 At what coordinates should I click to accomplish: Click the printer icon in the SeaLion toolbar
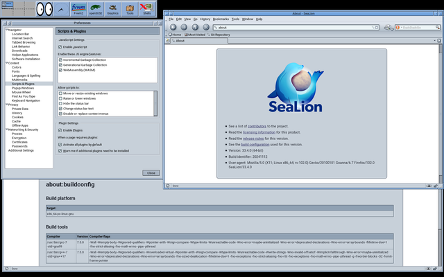pyautogui.click(x=387, y=28)
